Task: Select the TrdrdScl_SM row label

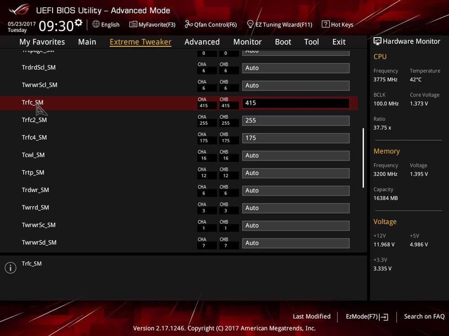Action: [39, 67]
